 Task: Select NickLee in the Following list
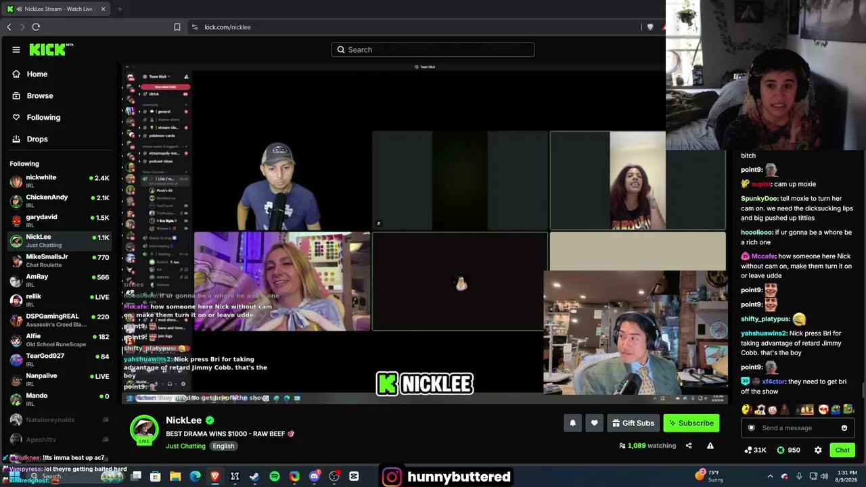point(60,241)
